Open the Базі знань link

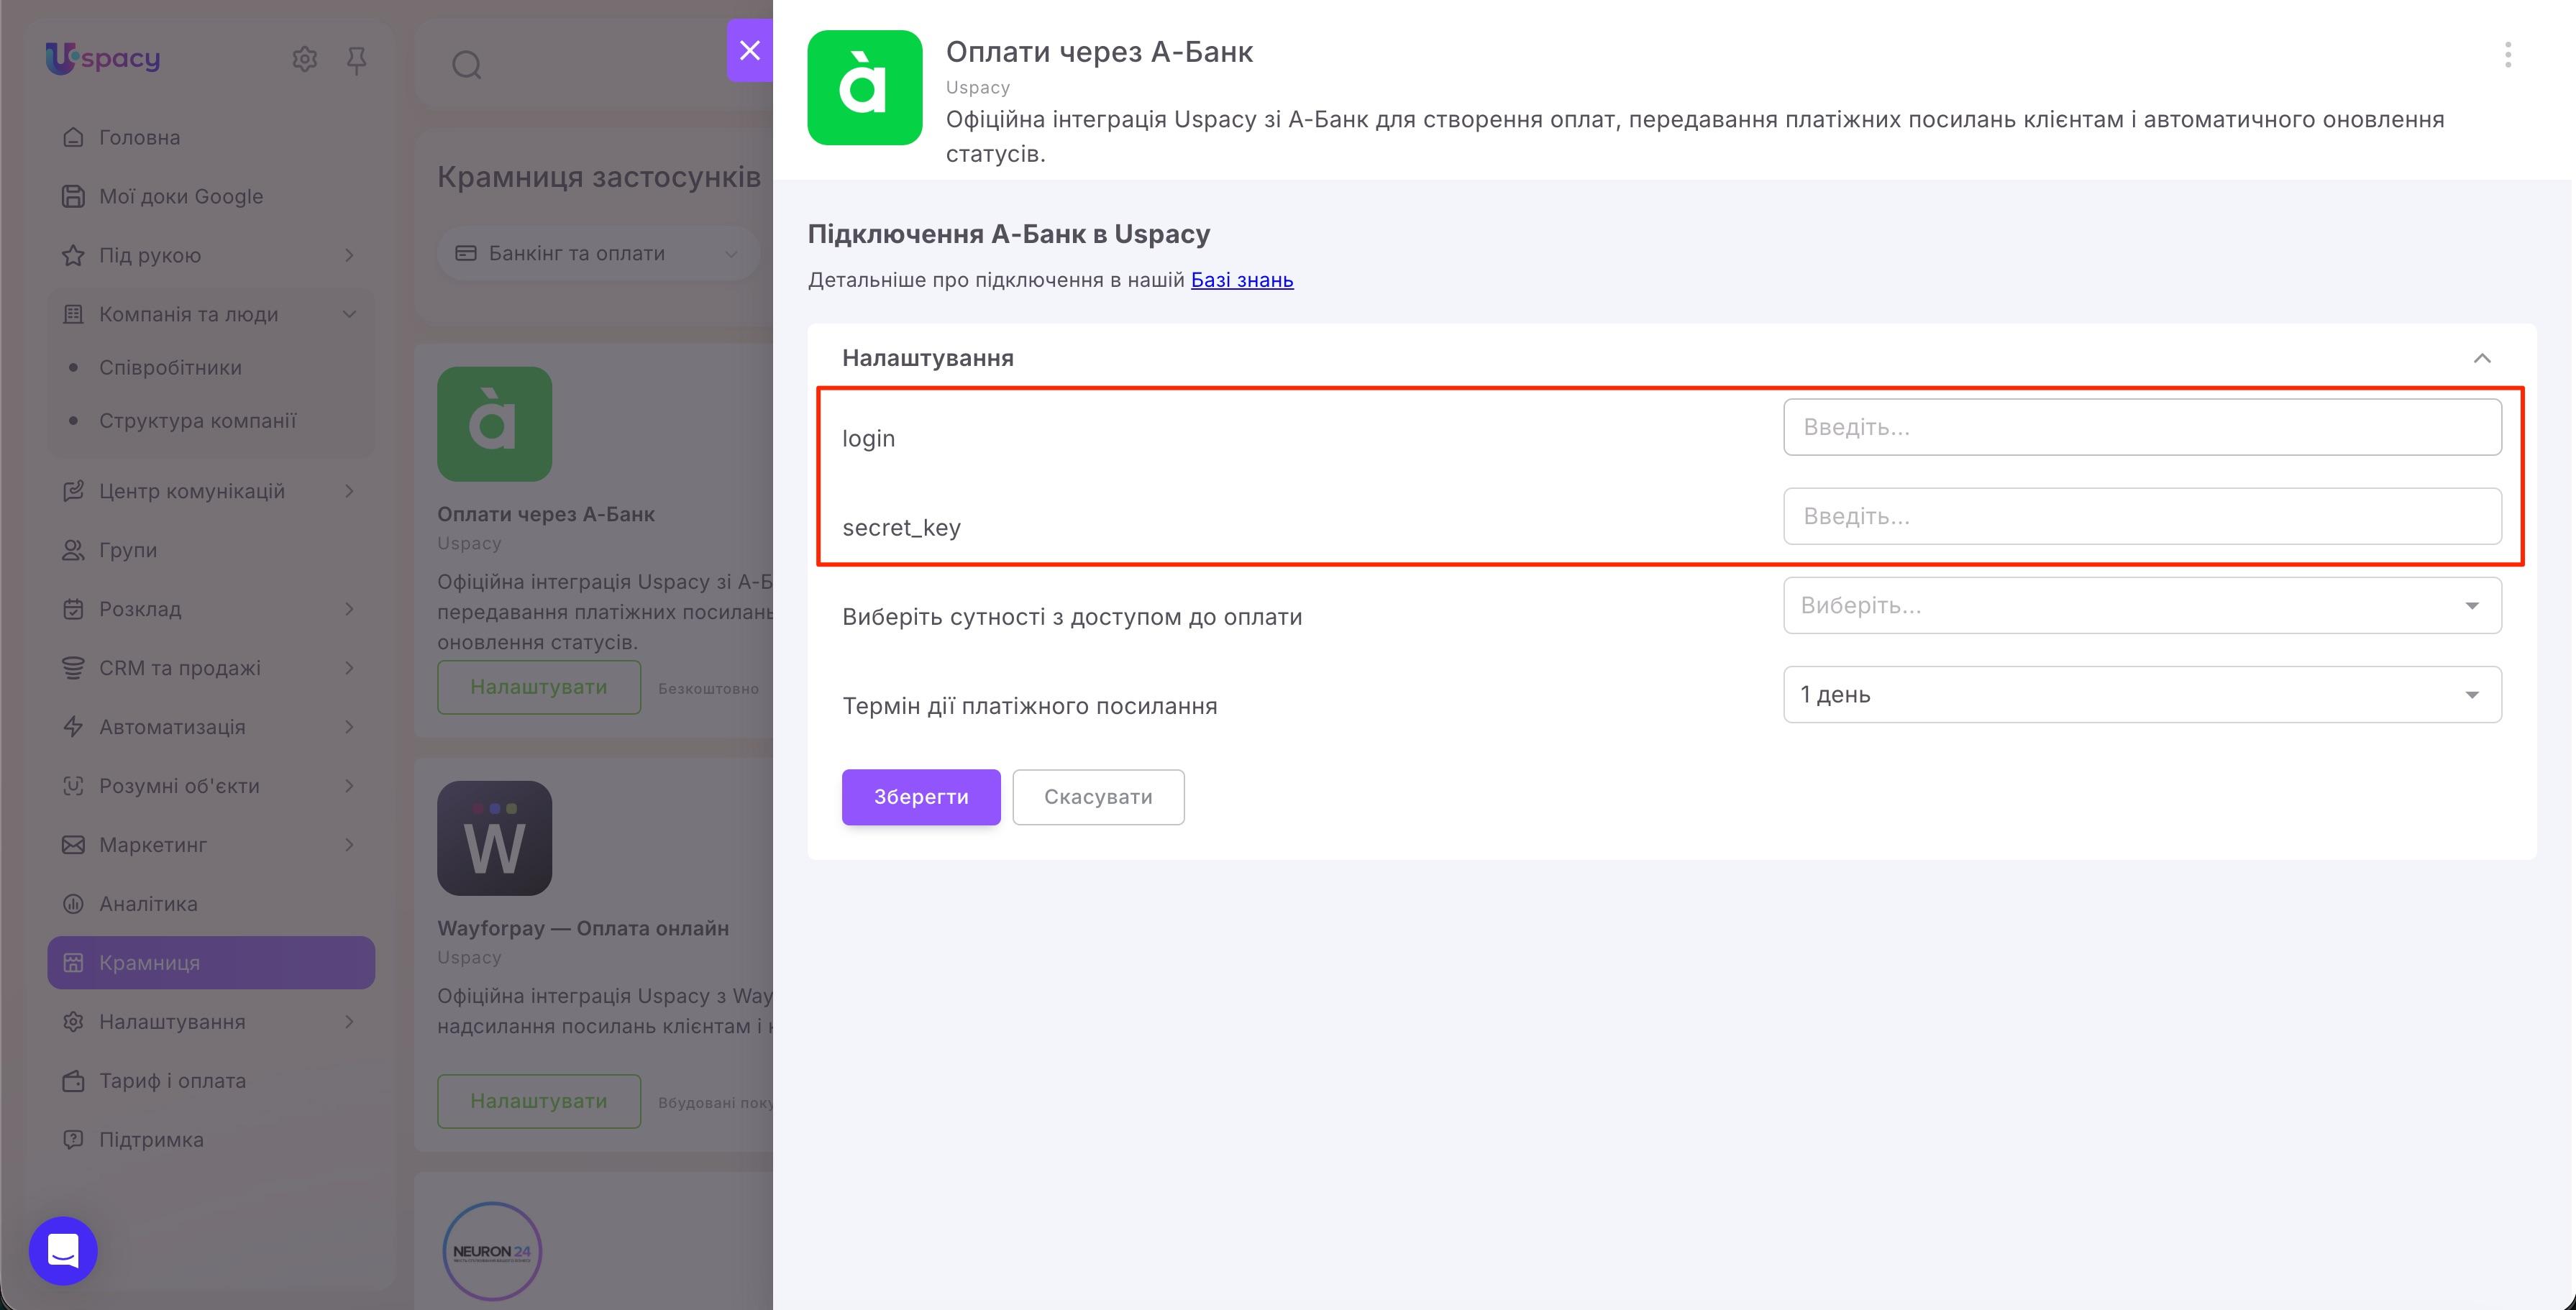tap(1242, 280)
